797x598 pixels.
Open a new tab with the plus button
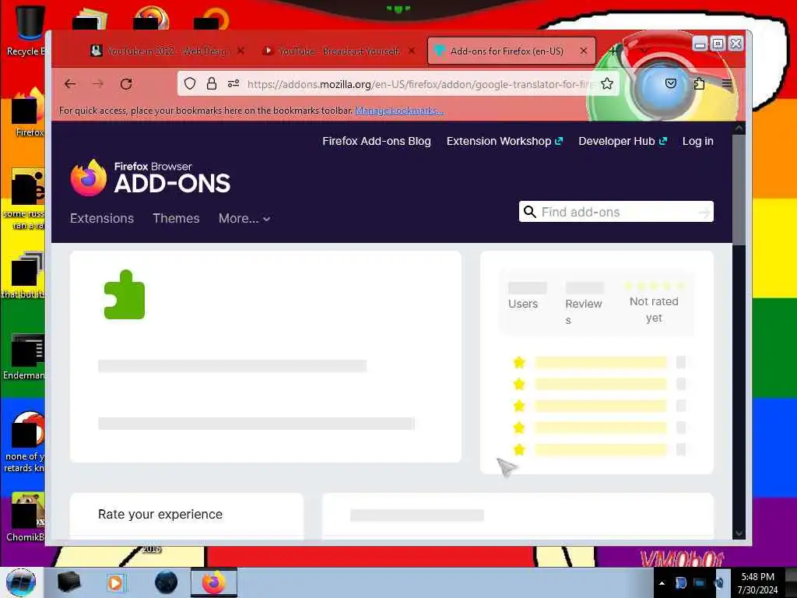[x=613, y=51]
